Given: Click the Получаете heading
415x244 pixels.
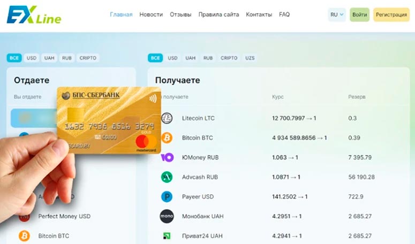Looking at the screenshot, I should pos(178,80).
